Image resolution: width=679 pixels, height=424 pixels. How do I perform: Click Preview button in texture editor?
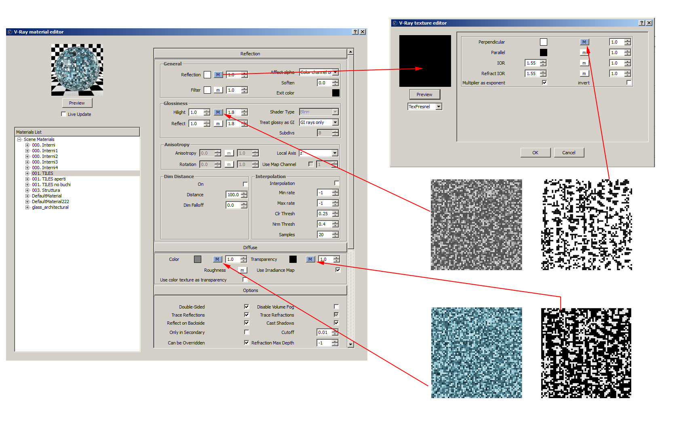pos(424,94)
